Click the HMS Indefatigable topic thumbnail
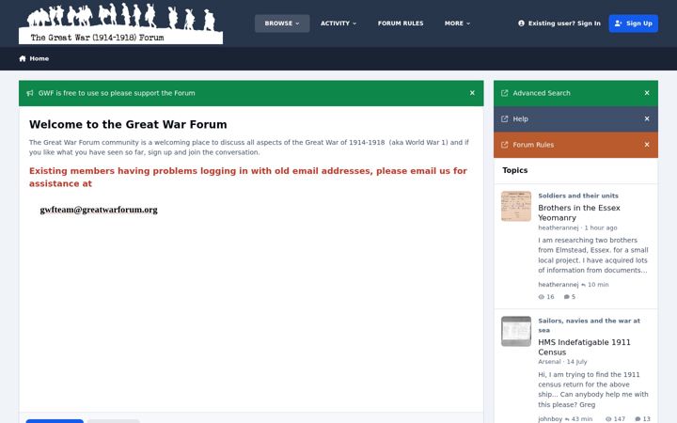This screenshot has height=423, width=677. [x=516, y=332]
